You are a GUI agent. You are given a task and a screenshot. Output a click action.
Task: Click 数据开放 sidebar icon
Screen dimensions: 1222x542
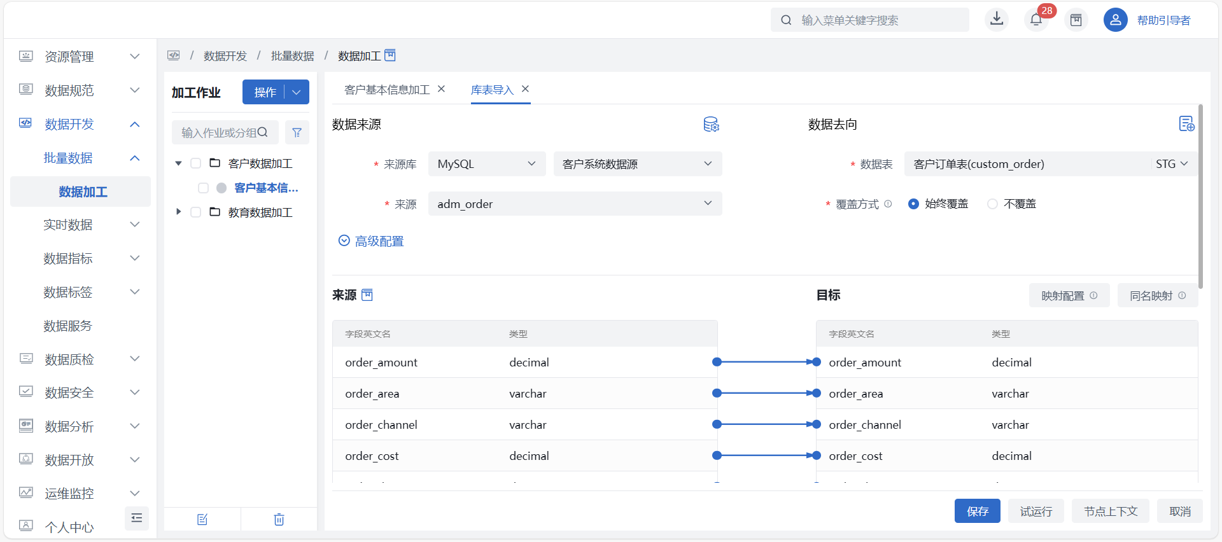[x=25, y=459]
